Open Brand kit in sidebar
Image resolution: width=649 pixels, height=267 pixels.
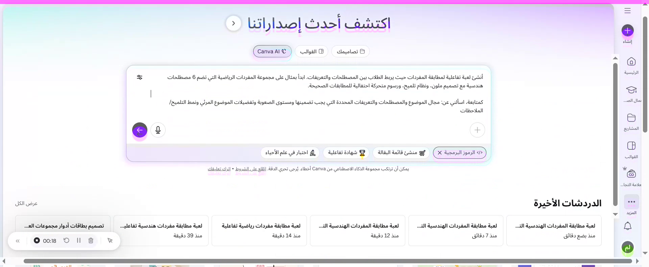point(631,178)
